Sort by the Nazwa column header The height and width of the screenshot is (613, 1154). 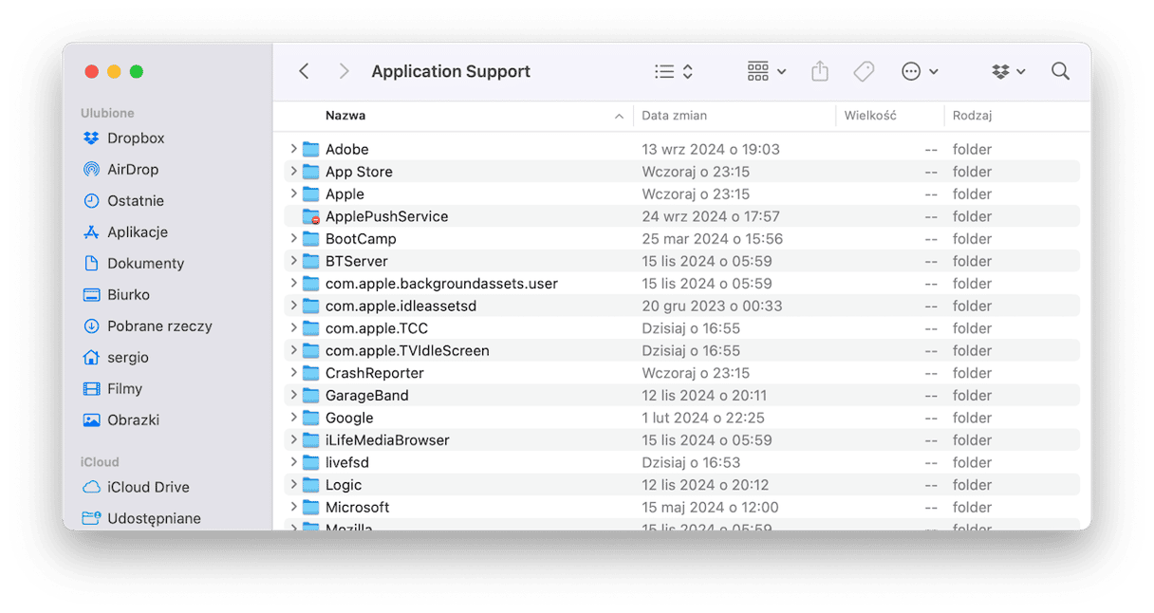coord(345,116)
